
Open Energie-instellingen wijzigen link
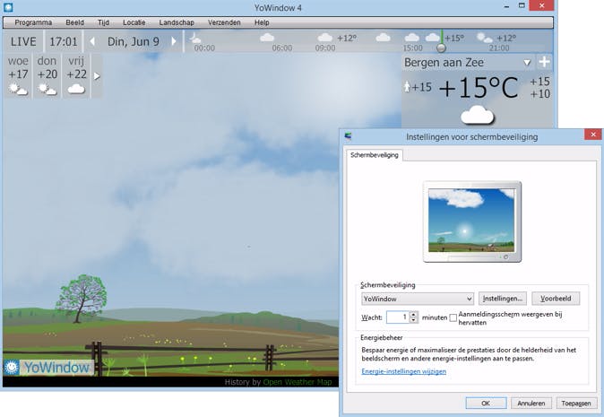pyautogui.click(x=403, y=371)
